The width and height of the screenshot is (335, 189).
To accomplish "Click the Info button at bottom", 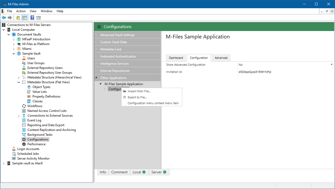I will point(103,172).
